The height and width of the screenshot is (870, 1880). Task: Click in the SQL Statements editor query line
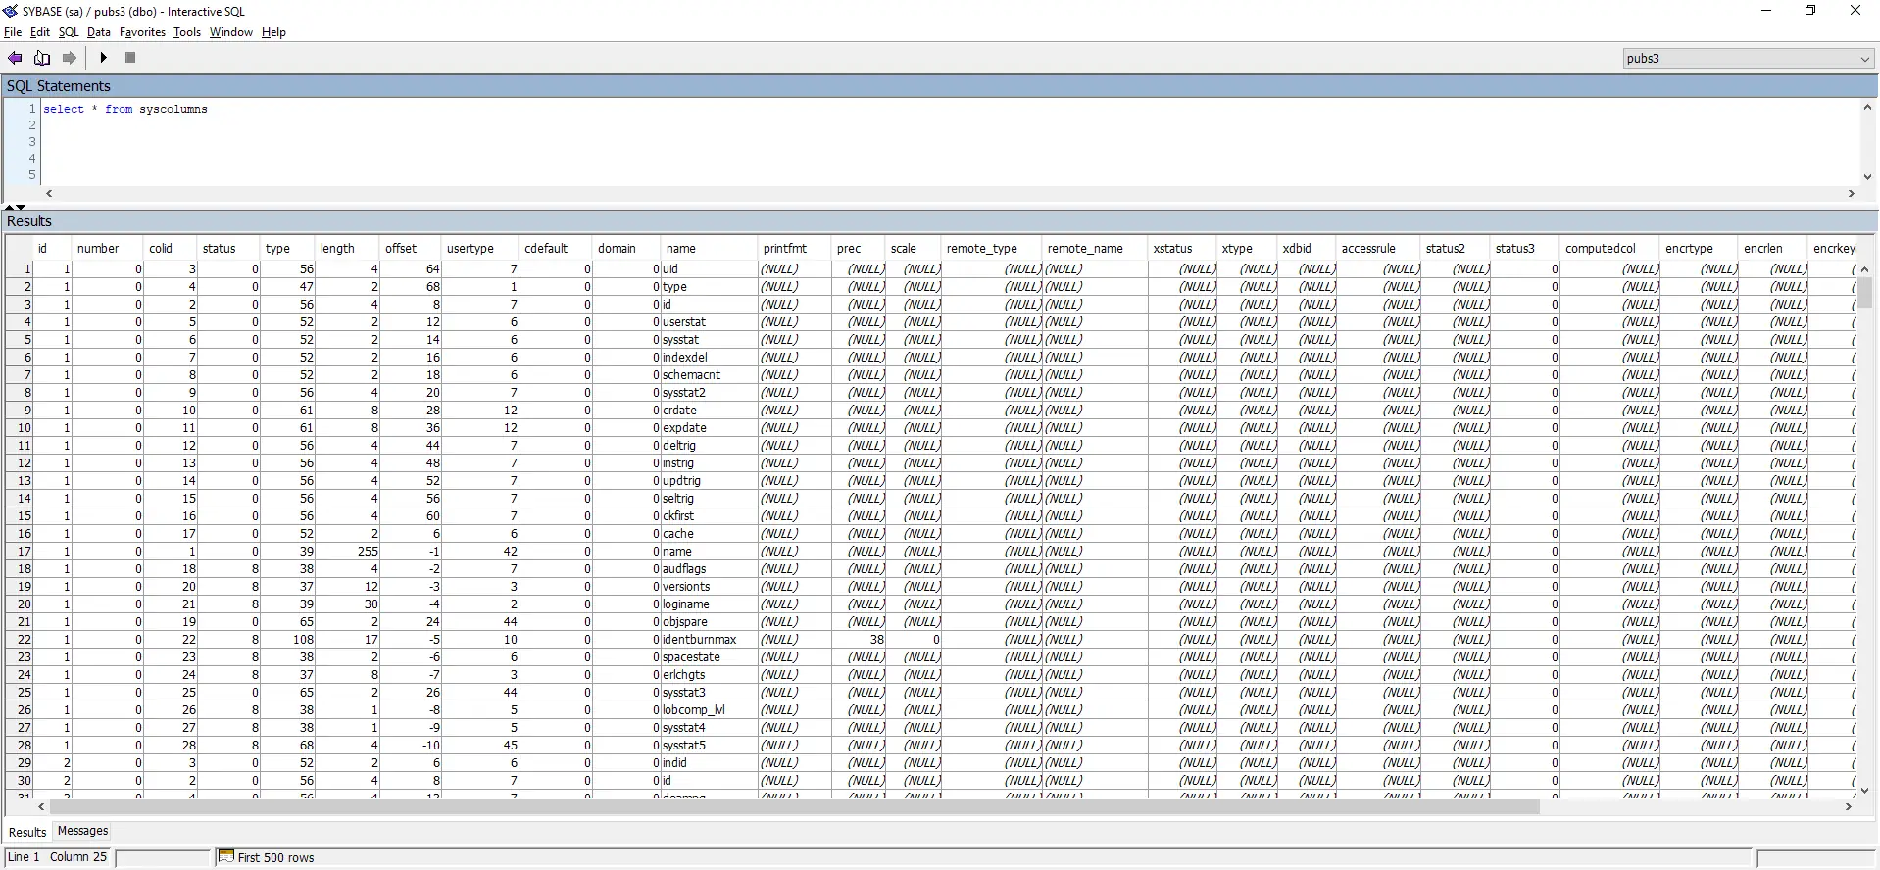[x=125, y=109]
